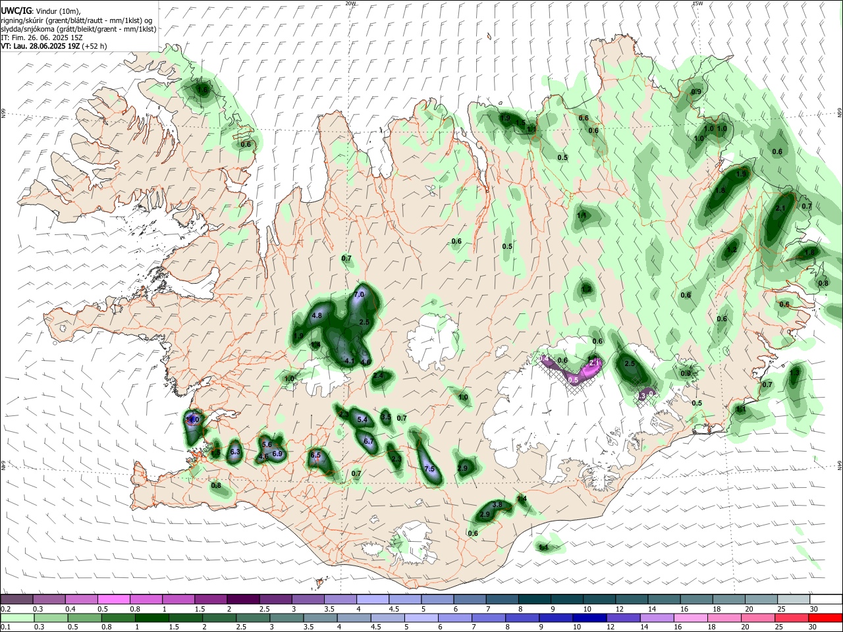The width and height of the screenshot is (843, 632).
Task: Pick the dusky purple 0.2 snow legend swatch
Action: (x=16, y=599)
